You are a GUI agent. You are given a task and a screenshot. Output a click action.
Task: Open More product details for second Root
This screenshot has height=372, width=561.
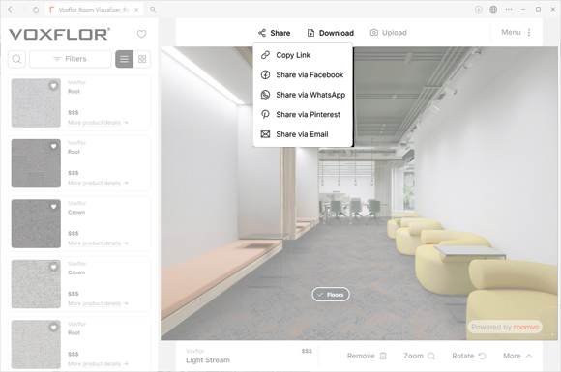98,183
